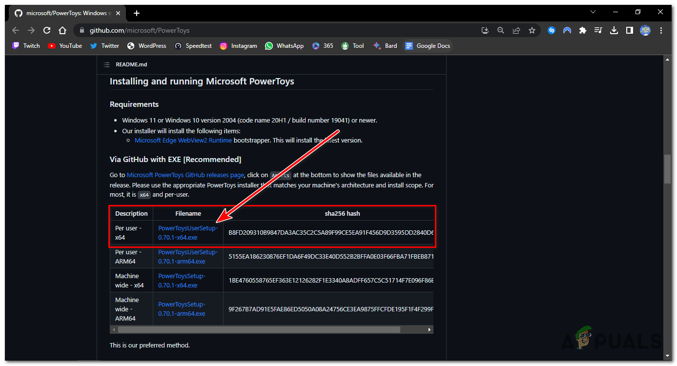Click the Shazam extension icon

click(552, 30)
